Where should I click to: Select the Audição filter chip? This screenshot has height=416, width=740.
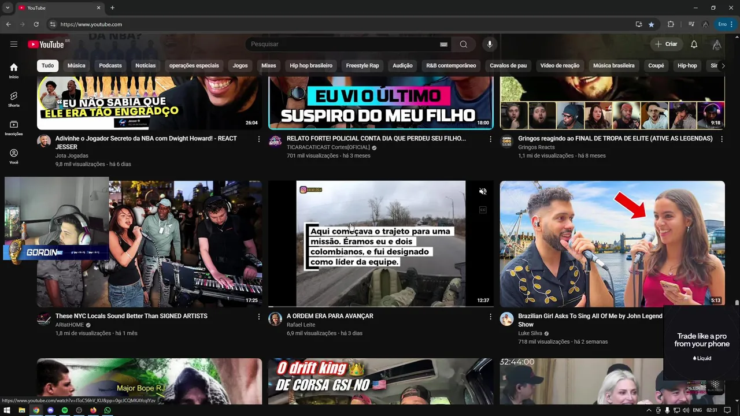[403, 66]
